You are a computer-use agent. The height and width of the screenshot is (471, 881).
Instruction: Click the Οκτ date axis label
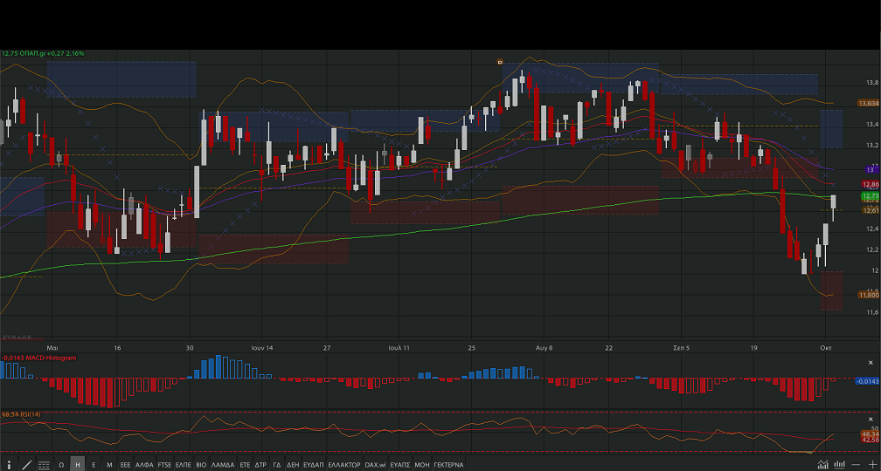[825, 348]
